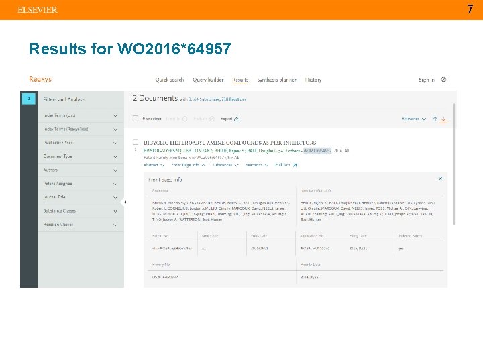This screenshot has height=362, width=483.
Task: Open the History tab
Action: click(313, 80)
